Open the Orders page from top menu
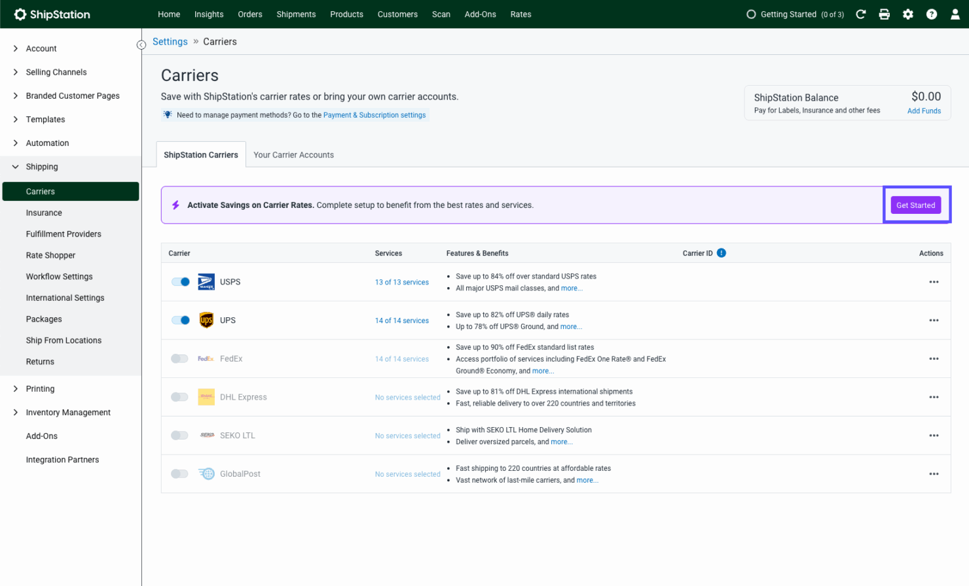The image size is (969, 586). [250, 14]
